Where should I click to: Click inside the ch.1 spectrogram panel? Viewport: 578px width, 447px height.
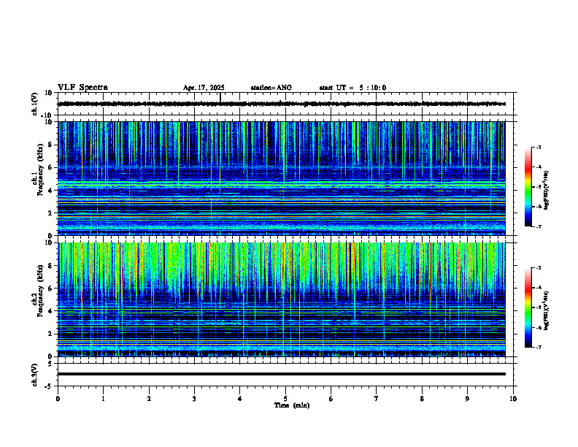(282, 178)
